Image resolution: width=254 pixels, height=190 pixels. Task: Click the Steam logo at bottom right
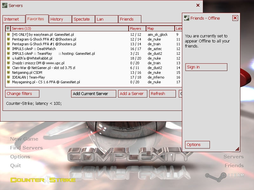point(225,177)
